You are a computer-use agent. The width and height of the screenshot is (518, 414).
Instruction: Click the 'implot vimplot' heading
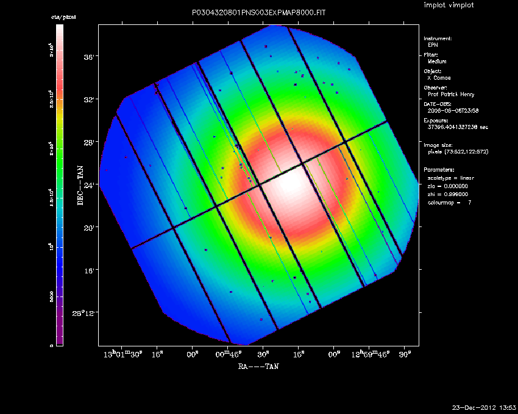coord(449,5)
